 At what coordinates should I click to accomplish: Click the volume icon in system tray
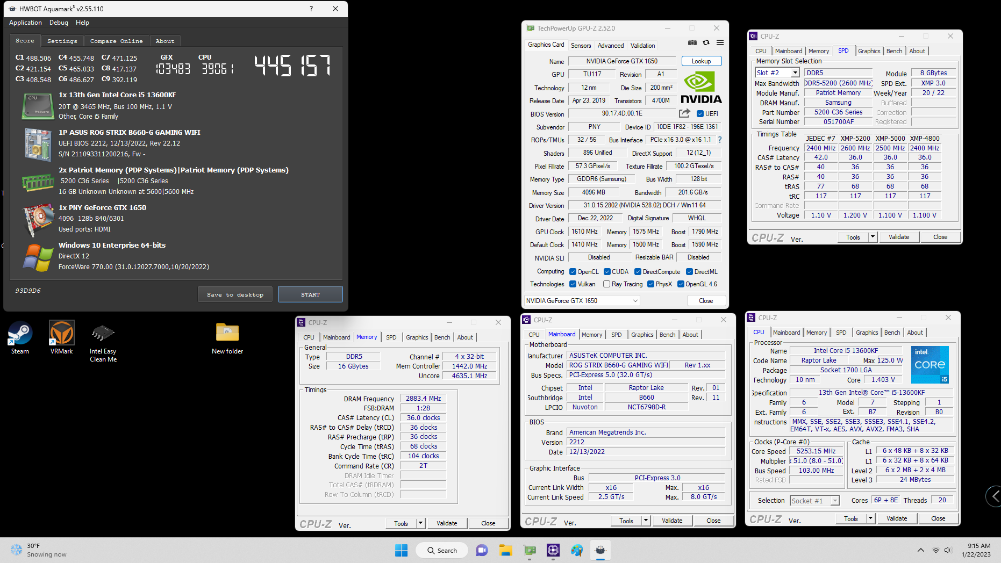click(x=948, y=550)
